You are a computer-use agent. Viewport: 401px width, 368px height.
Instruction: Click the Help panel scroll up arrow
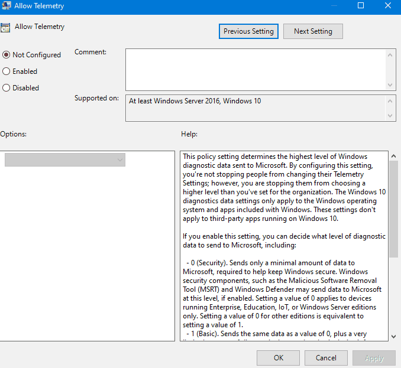(394, 156)
